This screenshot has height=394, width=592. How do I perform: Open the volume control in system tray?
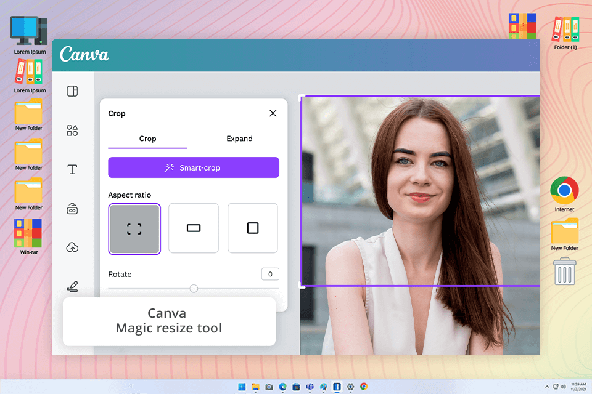pos(563,387)
